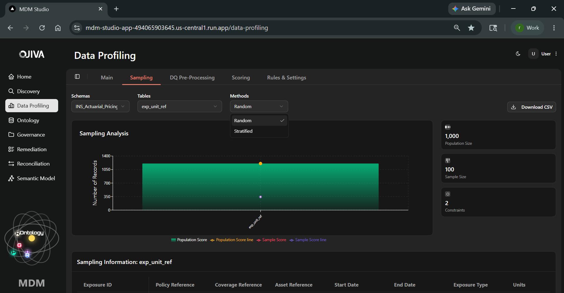Open user options three-dot menu
The width and height of the screenshot is (564, 293).
click(x=556, y=54)
